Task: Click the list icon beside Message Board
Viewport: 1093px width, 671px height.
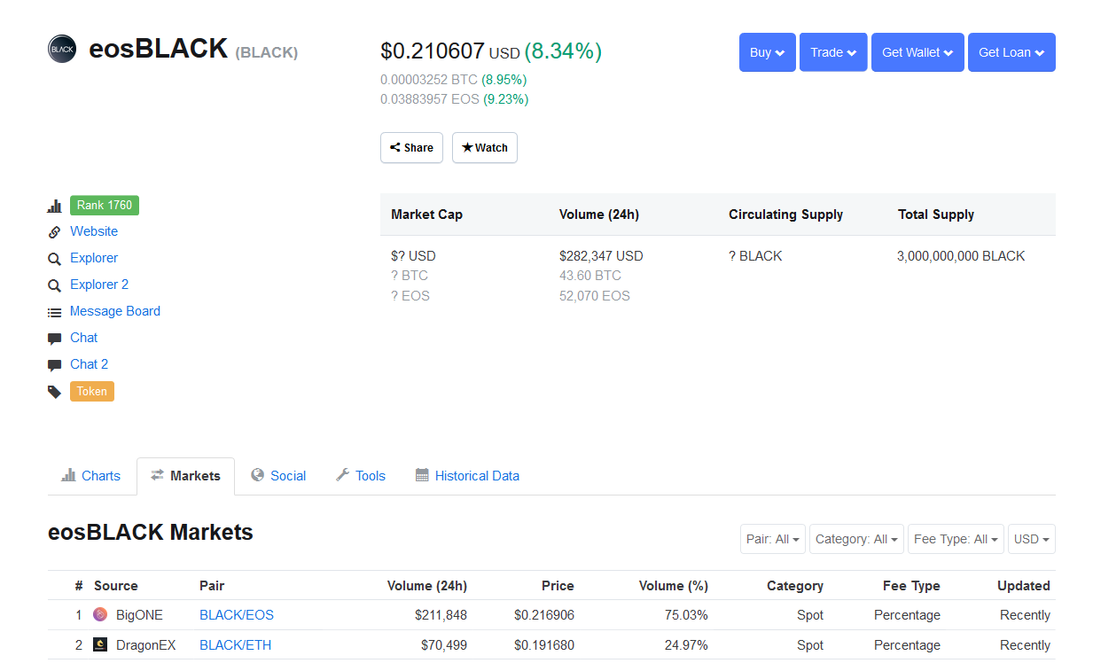Action: (x=55, y=312)
